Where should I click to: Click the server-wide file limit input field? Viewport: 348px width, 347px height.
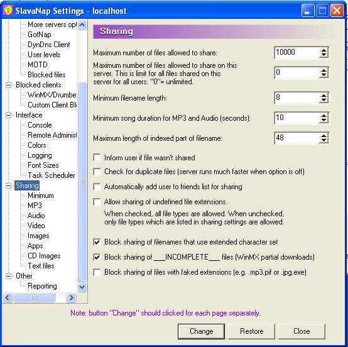pos(297,72)
